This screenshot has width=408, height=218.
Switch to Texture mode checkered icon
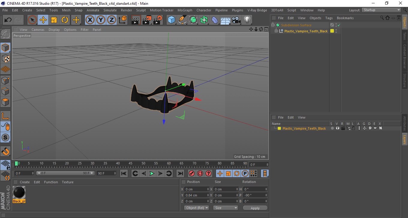point(5,58)
